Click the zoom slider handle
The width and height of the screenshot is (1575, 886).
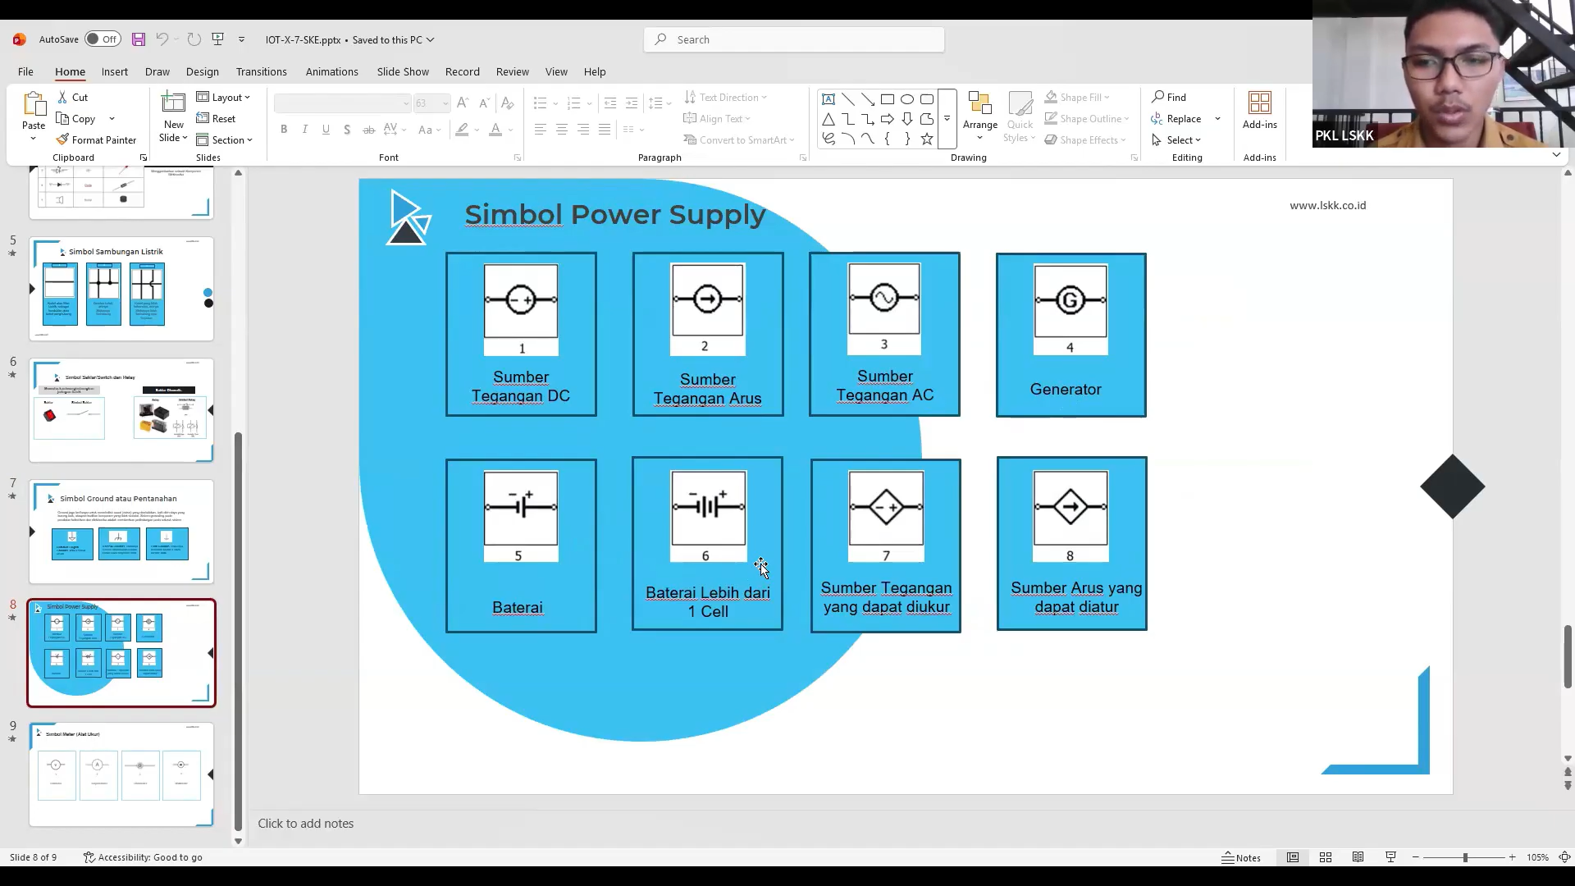(1465, 857)
